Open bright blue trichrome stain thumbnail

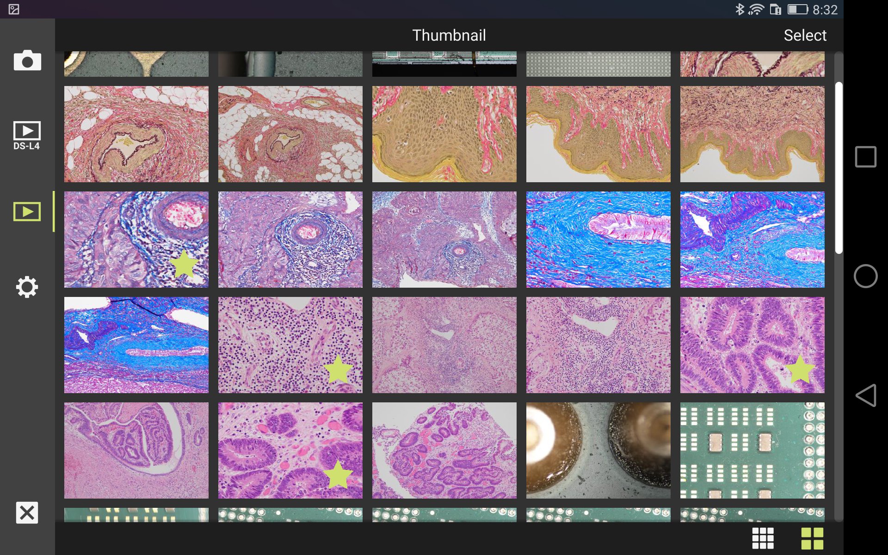[598, 240]
